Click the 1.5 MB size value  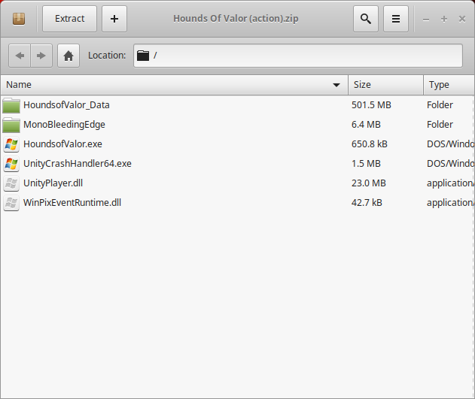(366, 164)
